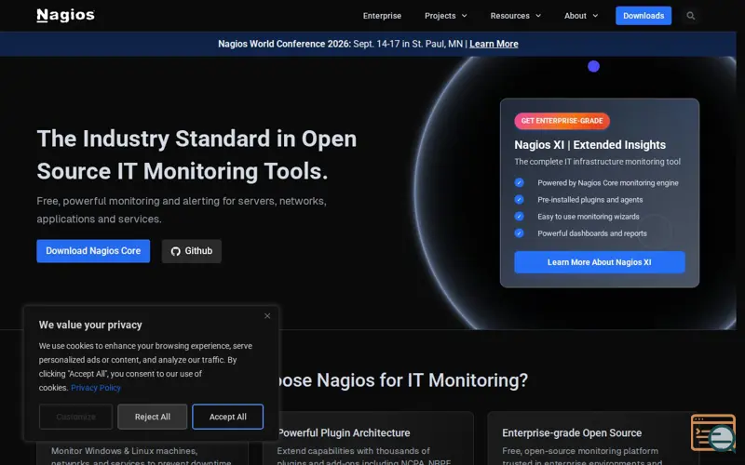Click the Downloads button in header
The width and height of the screenshot is (745, 465).
coord(643,16)
